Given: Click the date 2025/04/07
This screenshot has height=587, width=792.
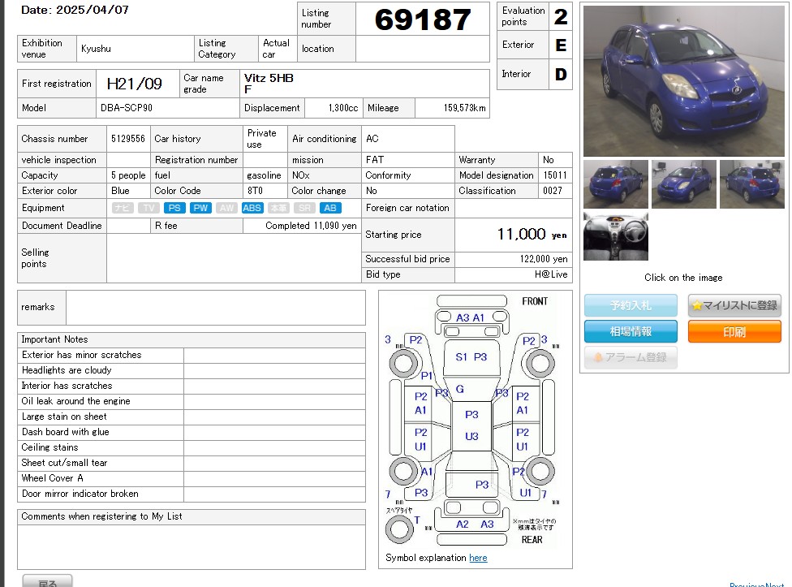Looking at the screenshot, I should click(93, 10).
